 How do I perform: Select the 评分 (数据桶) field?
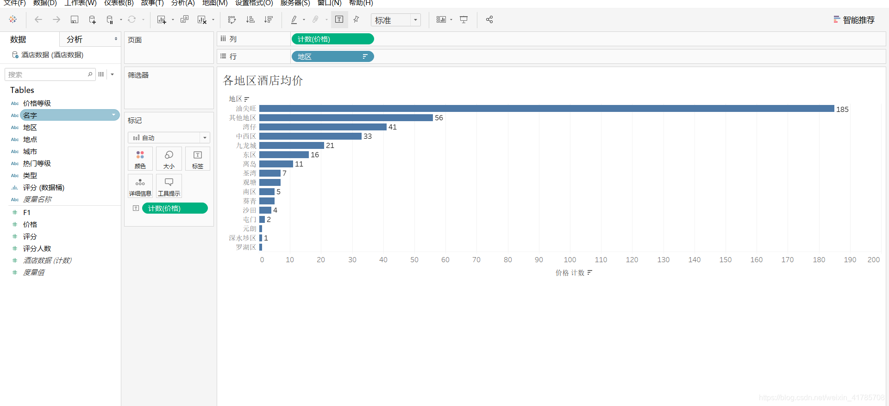44,187
